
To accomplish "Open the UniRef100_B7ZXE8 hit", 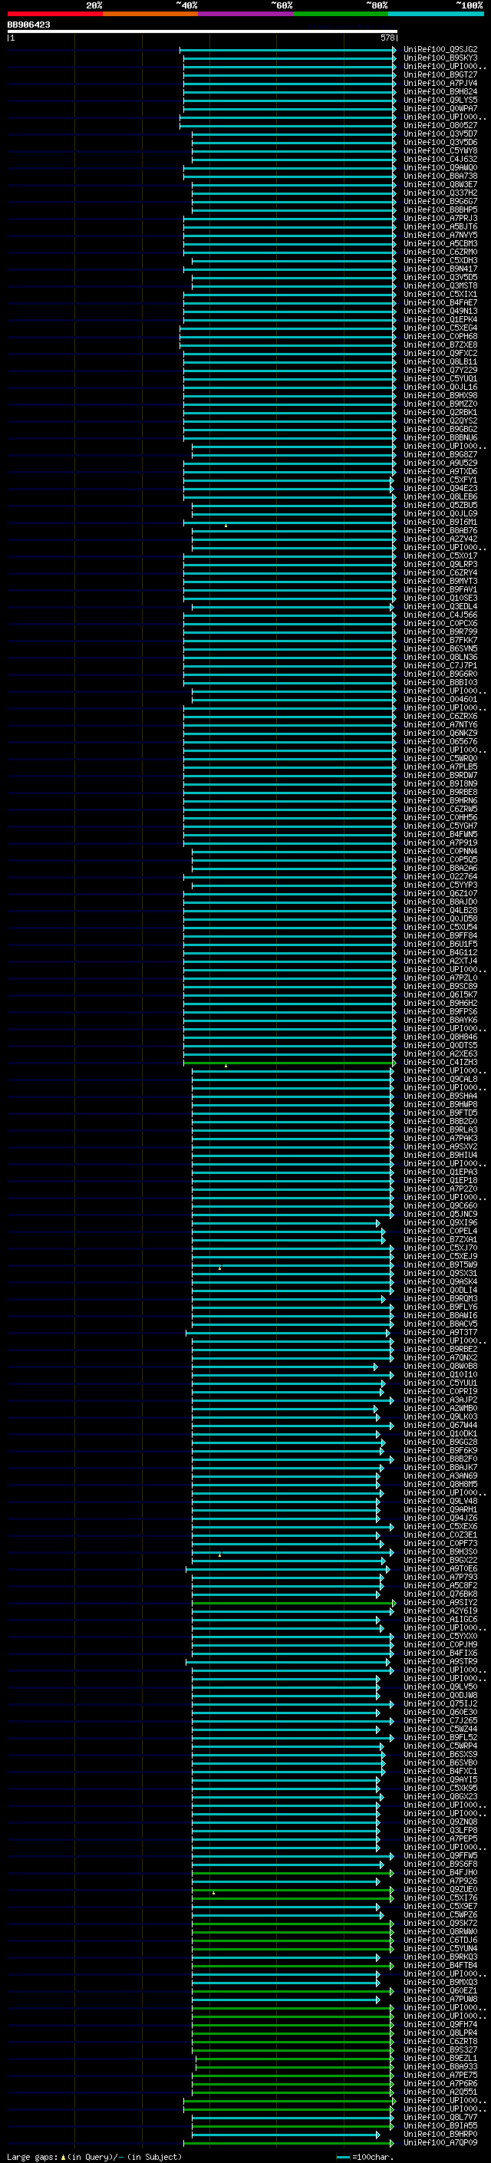I will 440,345.
